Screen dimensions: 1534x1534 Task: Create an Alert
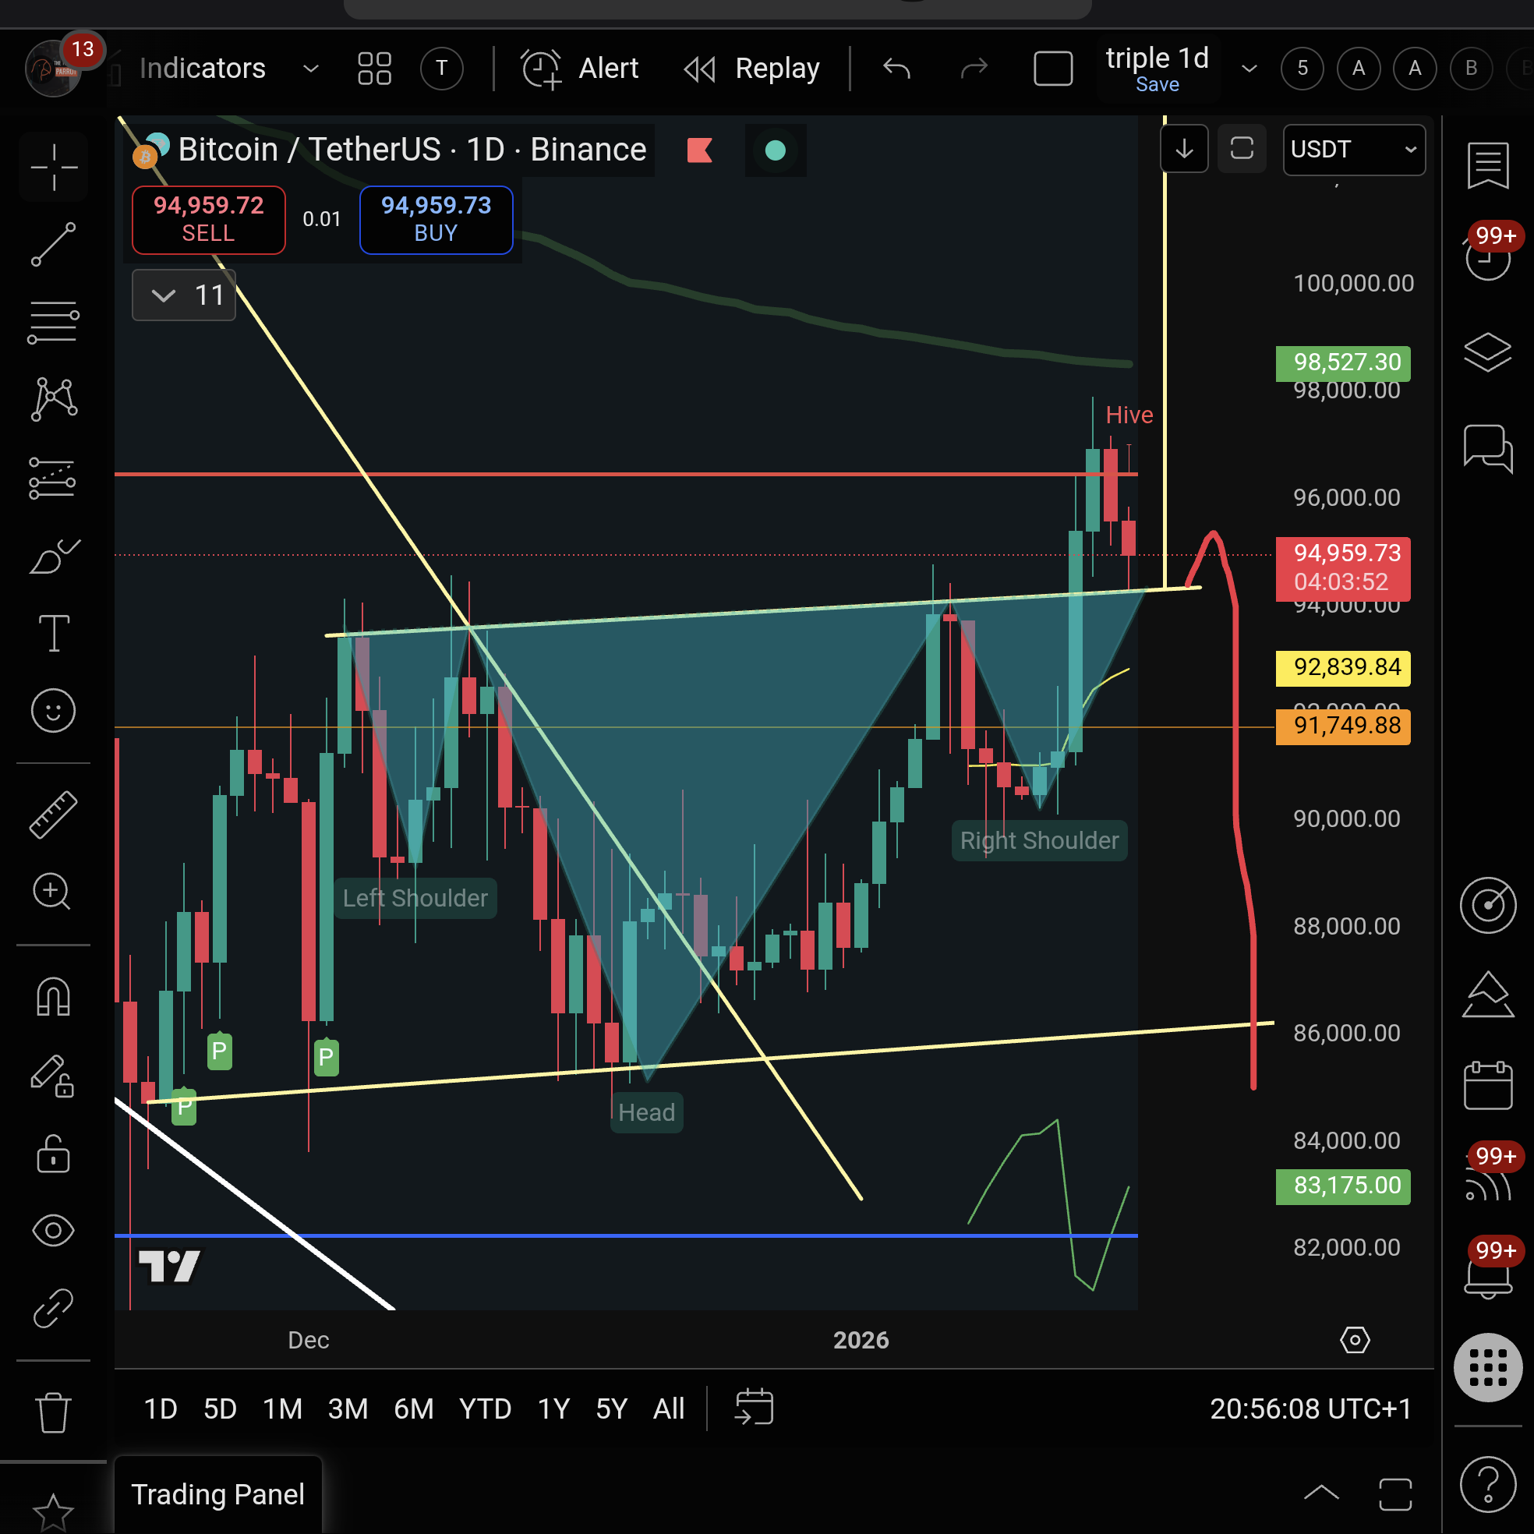tap(580, 69)
